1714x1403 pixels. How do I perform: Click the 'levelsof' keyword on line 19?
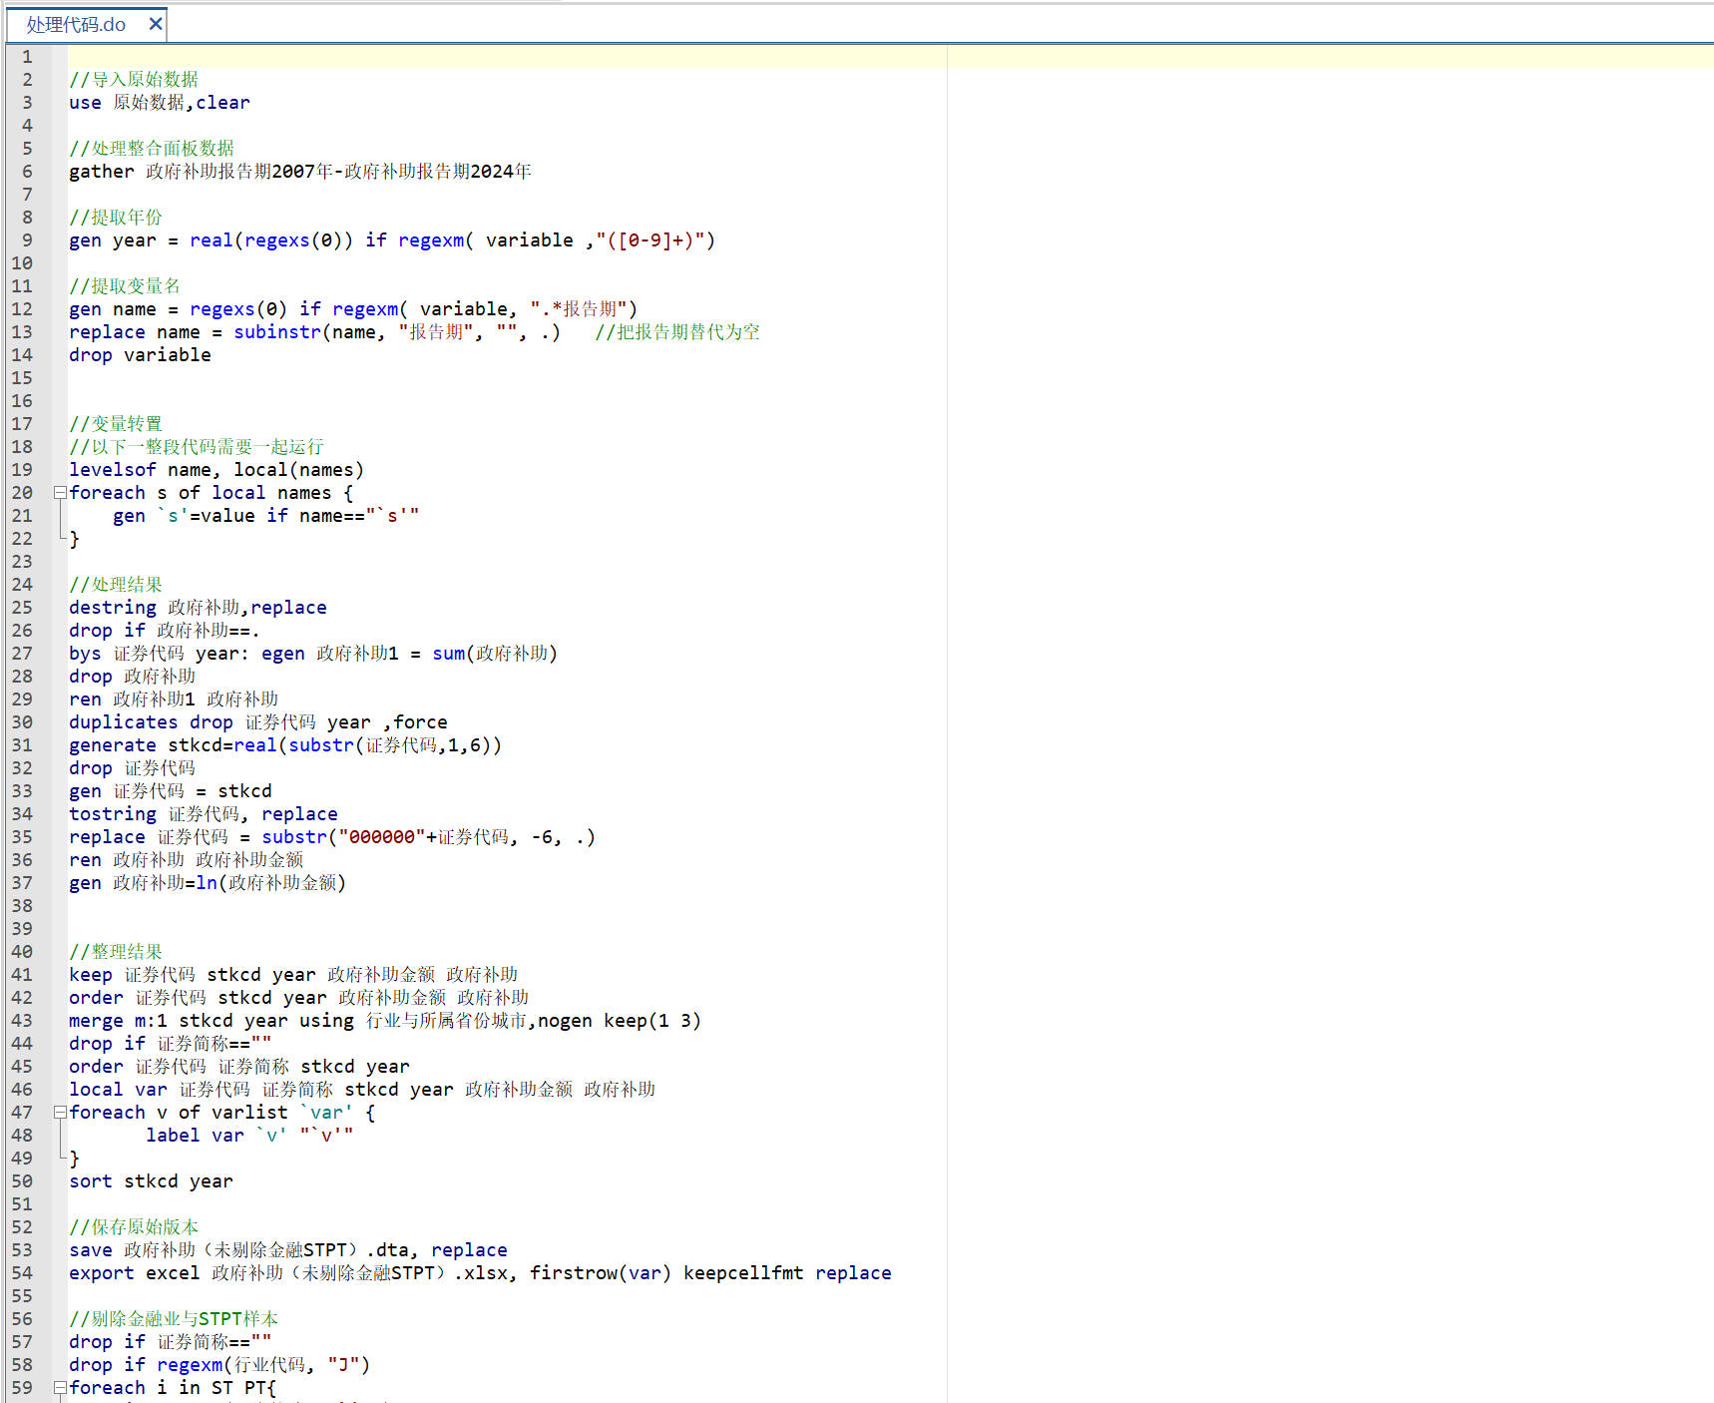(x=112, y=470)
